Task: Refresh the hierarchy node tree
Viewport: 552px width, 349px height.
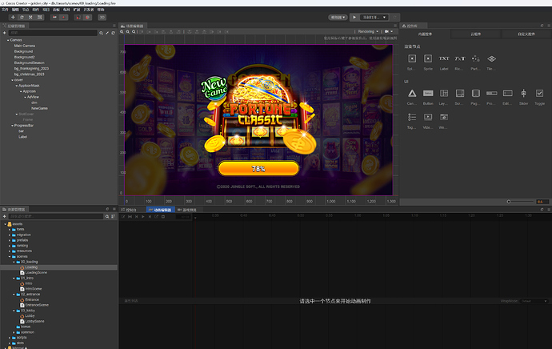Action: [x=113, y=33]
